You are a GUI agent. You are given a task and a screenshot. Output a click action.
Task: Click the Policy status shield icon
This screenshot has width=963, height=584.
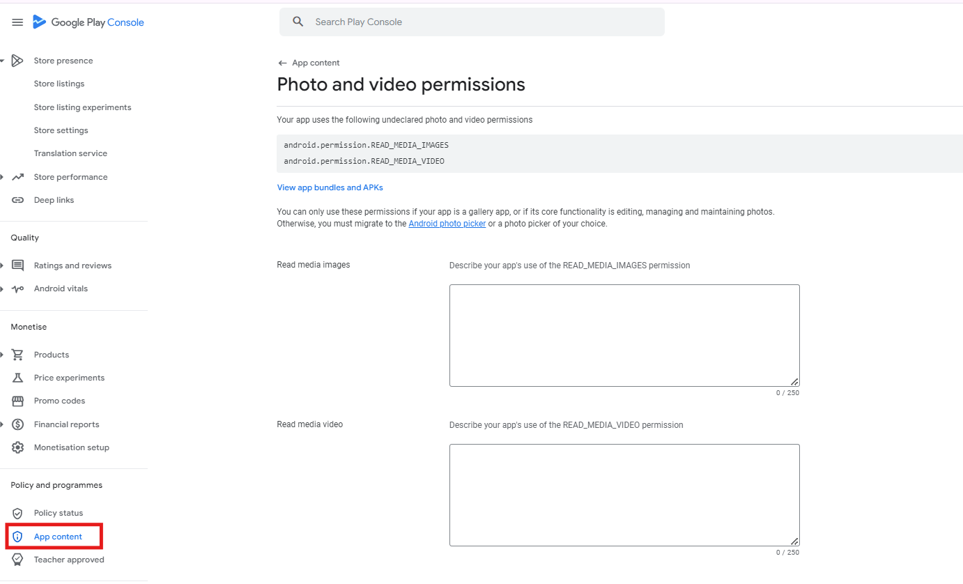pos(17,512)
